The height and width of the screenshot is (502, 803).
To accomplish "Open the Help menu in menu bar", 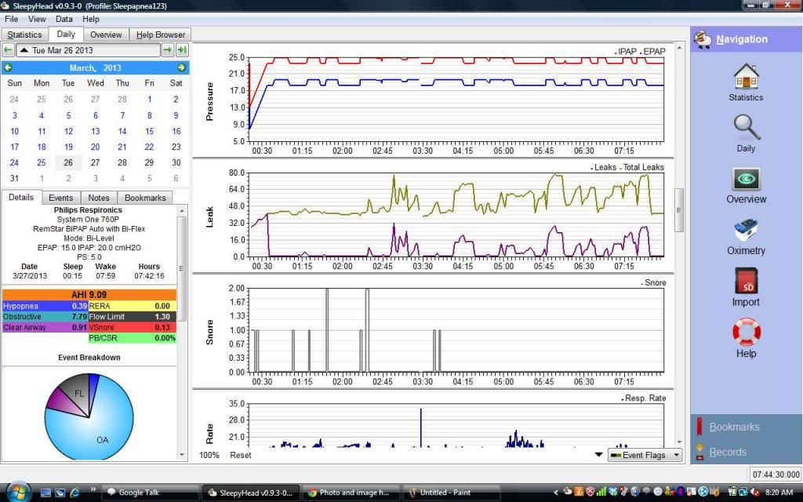I will (91, 19).
